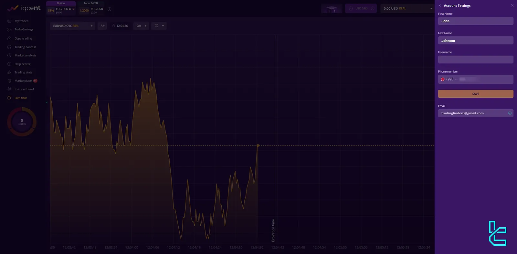Click the info icon beside USD 0.00
517x254 pixels.
pos(373,8)
